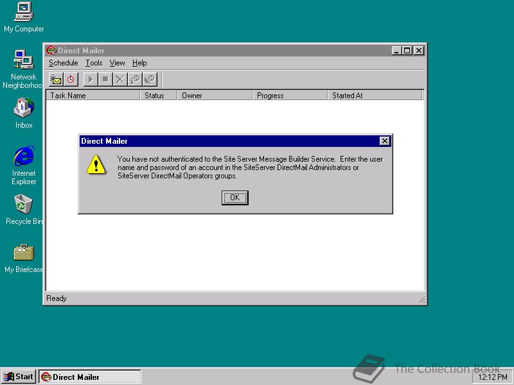Close the Direct Mailer warning dialog
The height and width of the screenshot is (385, 514).
(384, 141)
